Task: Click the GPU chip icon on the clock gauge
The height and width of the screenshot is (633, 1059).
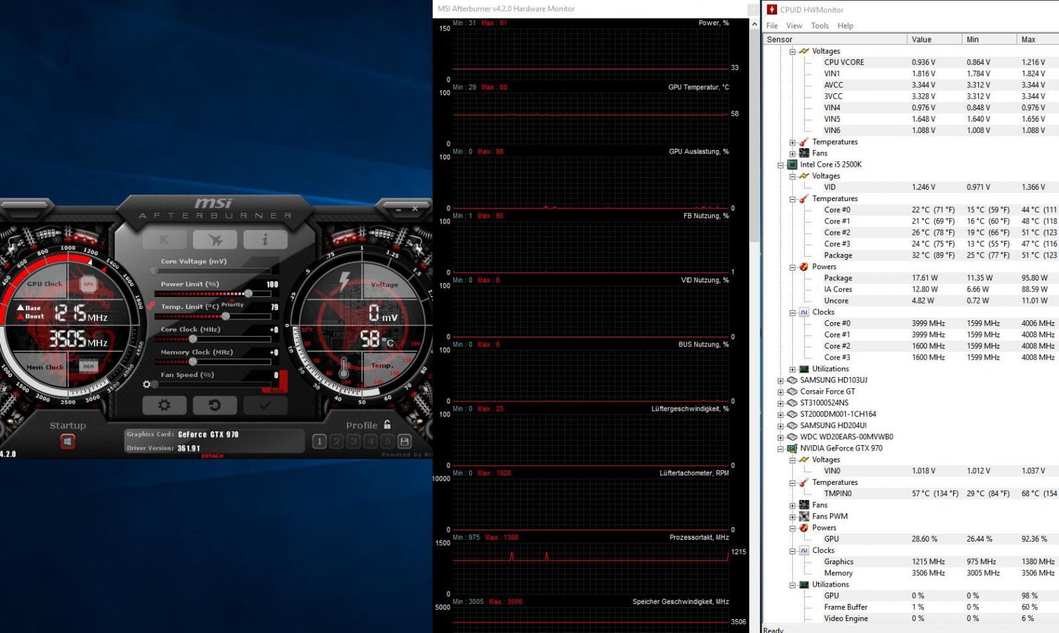Action: coord(88,284)
